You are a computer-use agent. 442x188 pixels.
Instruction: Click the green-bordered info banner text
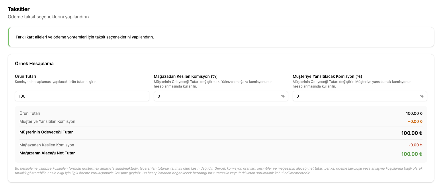tap(85, 37)
